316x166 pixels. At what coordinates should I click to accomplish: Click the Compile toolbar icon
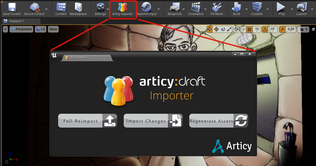tap(257, 7)
